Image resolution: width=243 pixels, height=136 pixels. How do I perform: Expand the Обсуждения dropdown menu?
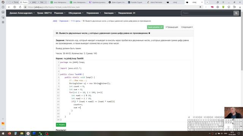[76, 13]
